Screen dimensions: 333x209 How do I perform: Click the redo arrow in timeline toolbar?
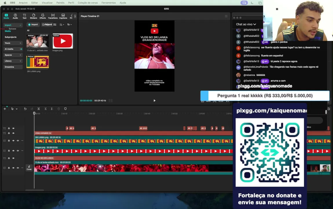point(32,109)
